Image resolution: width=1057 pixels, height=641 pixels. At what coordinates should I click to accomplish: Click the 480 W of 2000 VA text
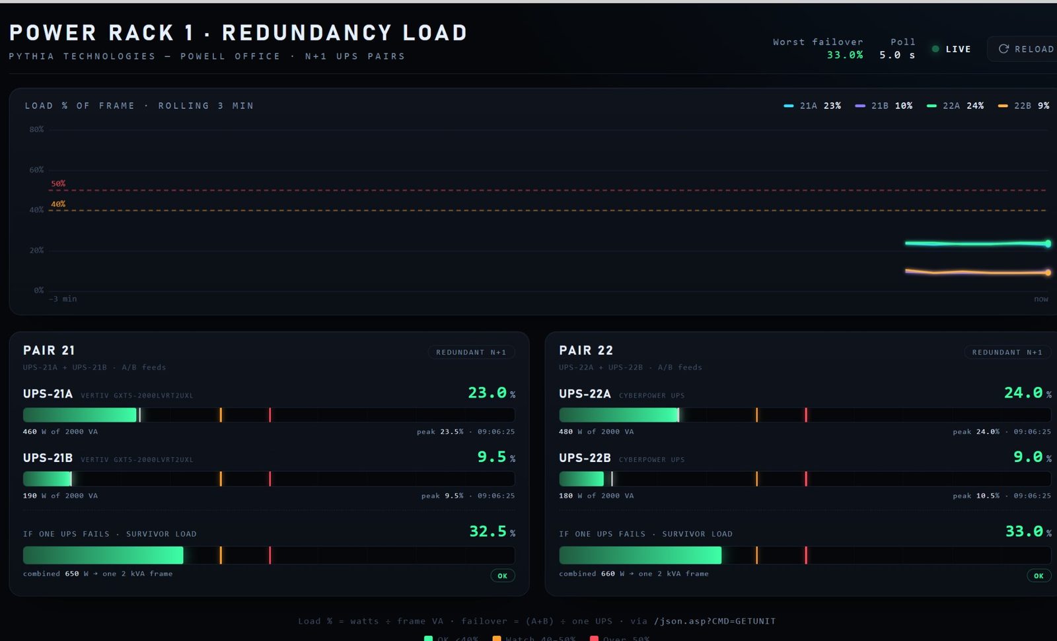596,432
